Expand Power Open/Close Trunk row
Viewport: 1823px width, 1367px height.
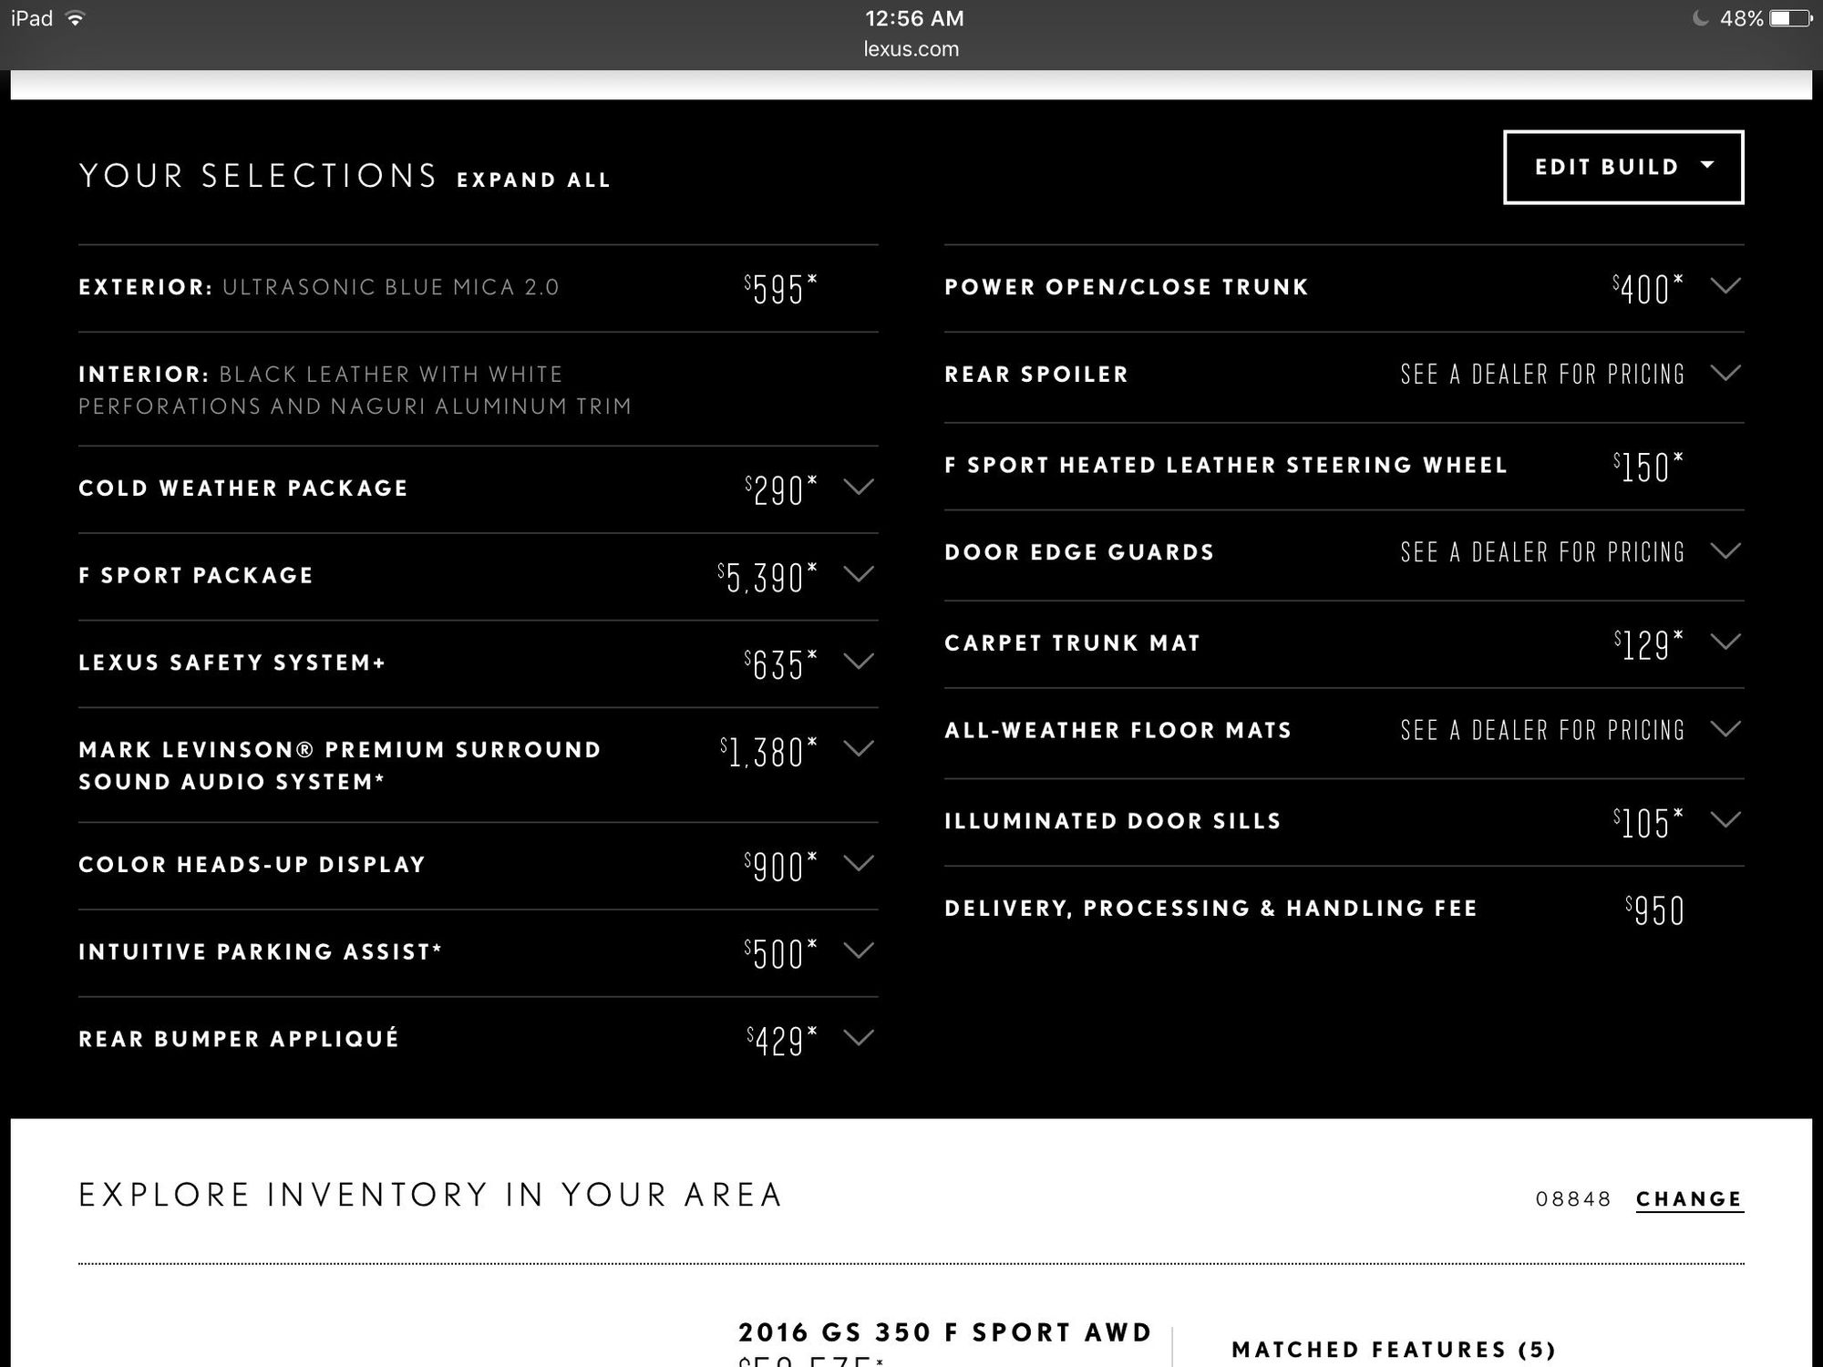point(1725,286)
